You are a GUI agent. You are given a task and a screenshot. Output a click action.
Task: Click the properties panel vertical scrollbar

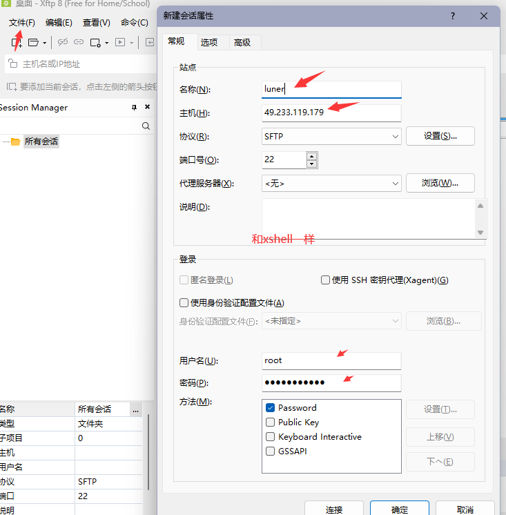pyautogui.click(x=148, y=451)
